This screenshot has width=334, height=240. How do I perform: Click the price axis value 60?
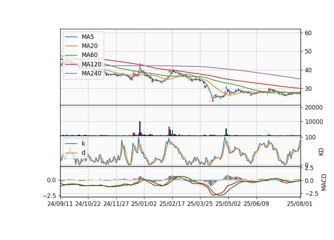pos(308,33)
